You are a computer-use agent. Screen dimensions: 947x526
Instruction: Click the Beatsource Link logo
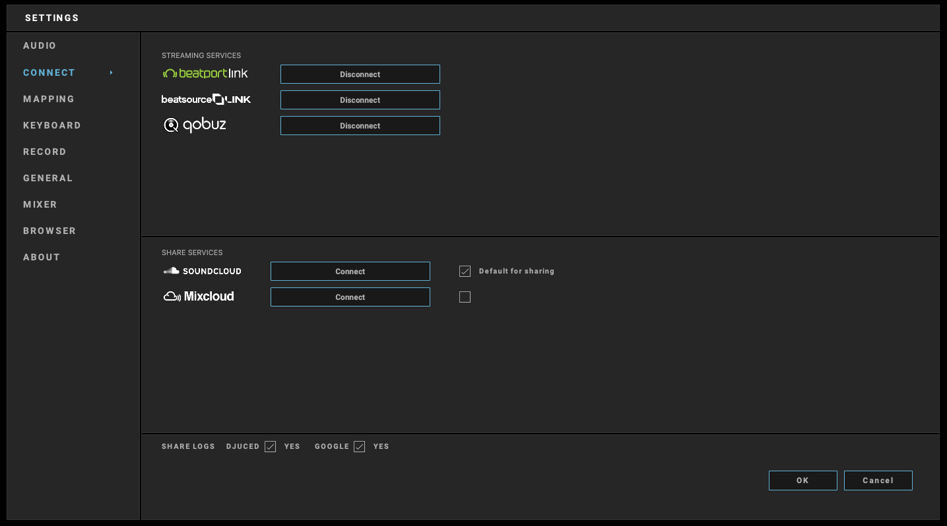click(206, 100)
